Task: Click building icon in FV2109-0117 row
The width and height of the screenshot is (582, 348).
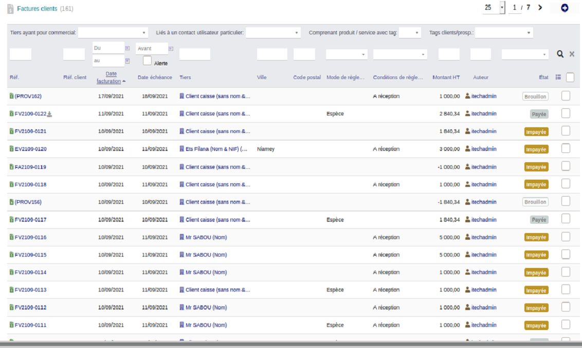Action: pyautogui.click(x=182, y=220)
